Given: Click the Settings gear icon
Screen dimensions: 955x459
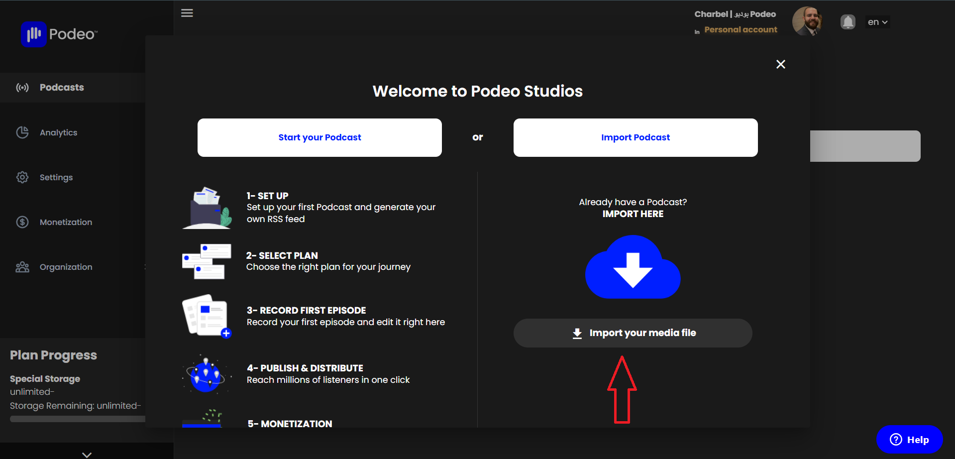Looking at the screenshot, I should click(22, 177).
